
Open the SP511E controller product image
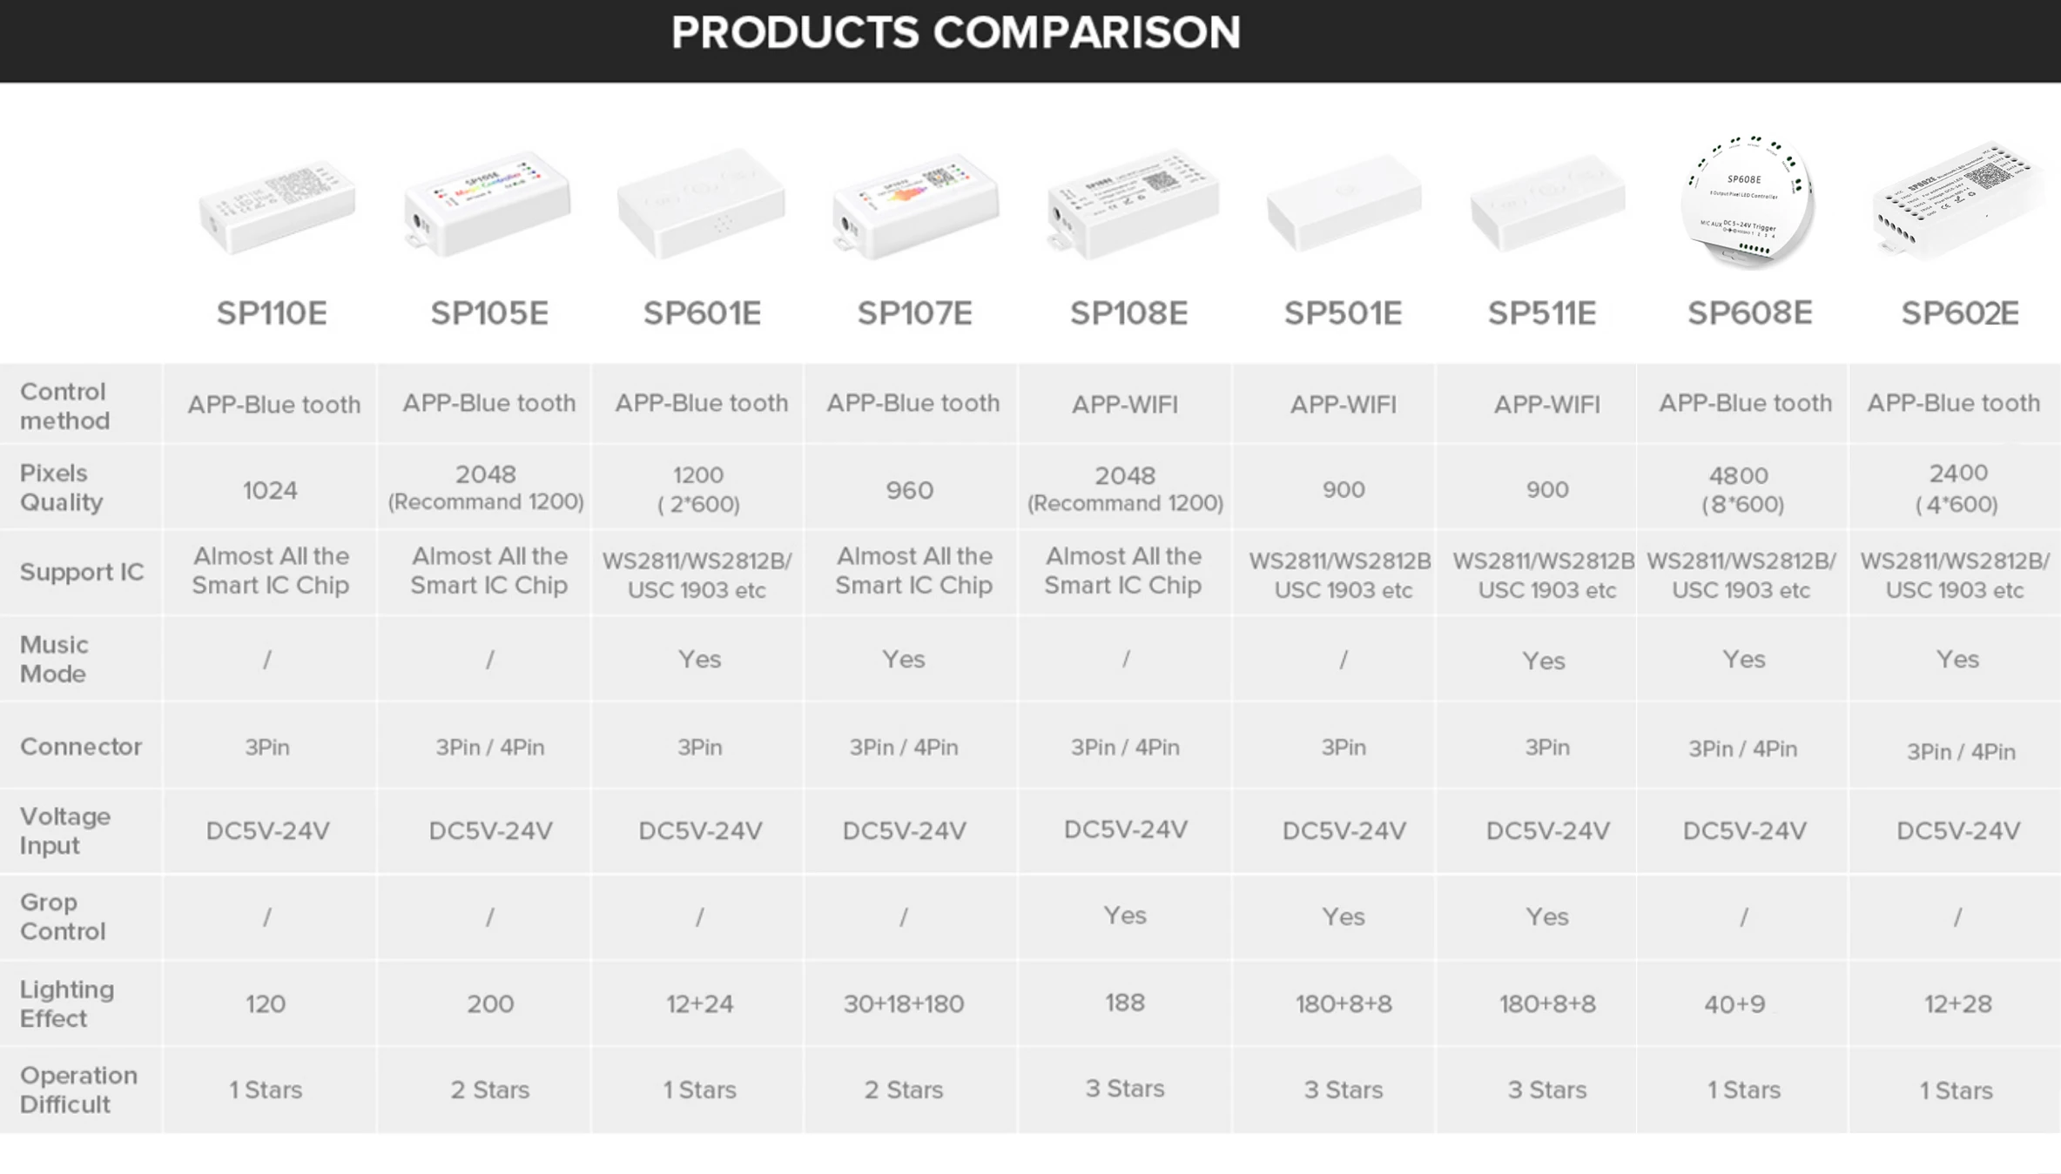click(1547, 204)
